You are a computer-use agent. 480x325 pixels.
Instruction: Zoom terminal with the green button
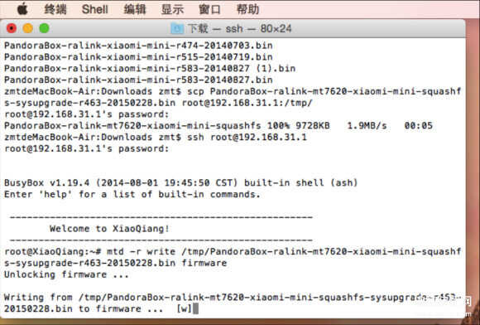(45, 28)
